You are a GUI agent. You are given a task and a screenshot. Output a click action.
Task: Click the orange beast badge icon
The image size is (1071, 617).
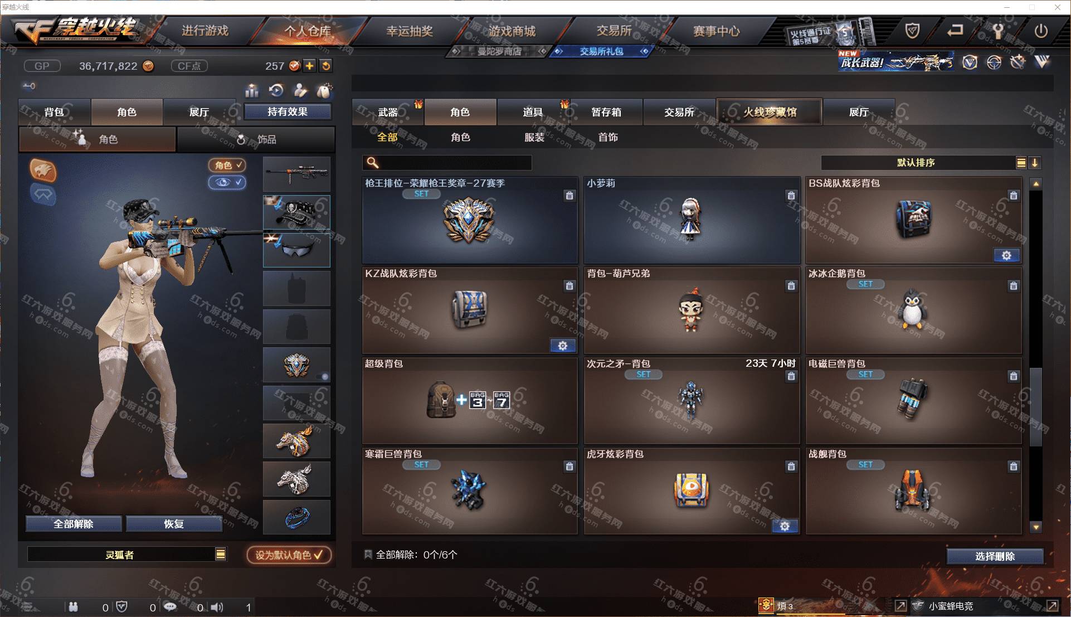43,171
